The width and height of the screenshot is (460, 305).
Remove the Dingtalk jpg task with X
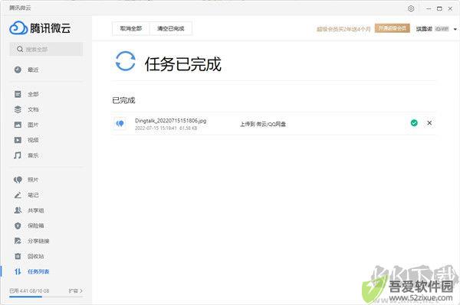[429, 123]
